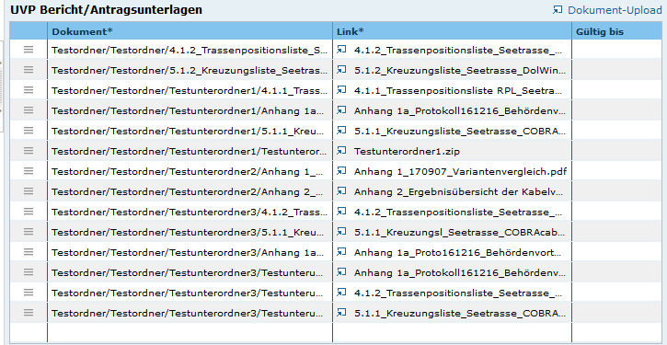Select document Testordner/Testordner/4.1.2_Trassenpositionsliste_S...

tap(190, 51)
